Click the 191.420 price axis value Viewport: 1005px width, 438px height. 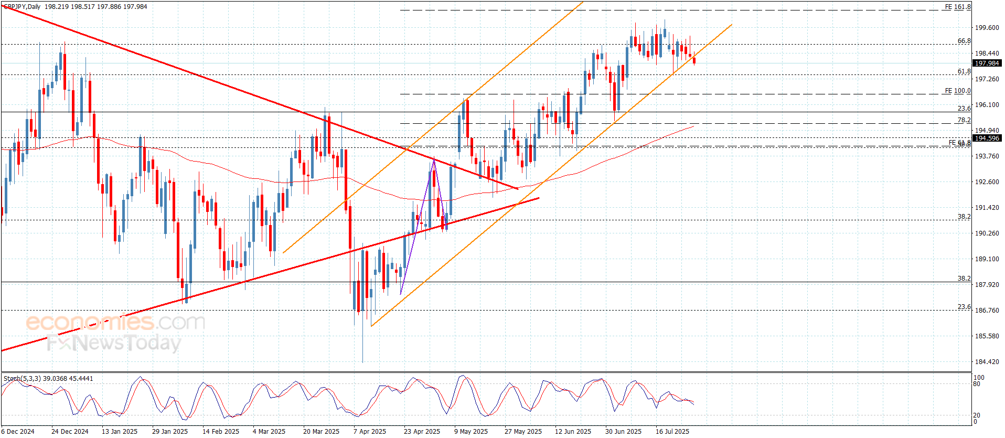pyautogui.click(x=987, y=208)
